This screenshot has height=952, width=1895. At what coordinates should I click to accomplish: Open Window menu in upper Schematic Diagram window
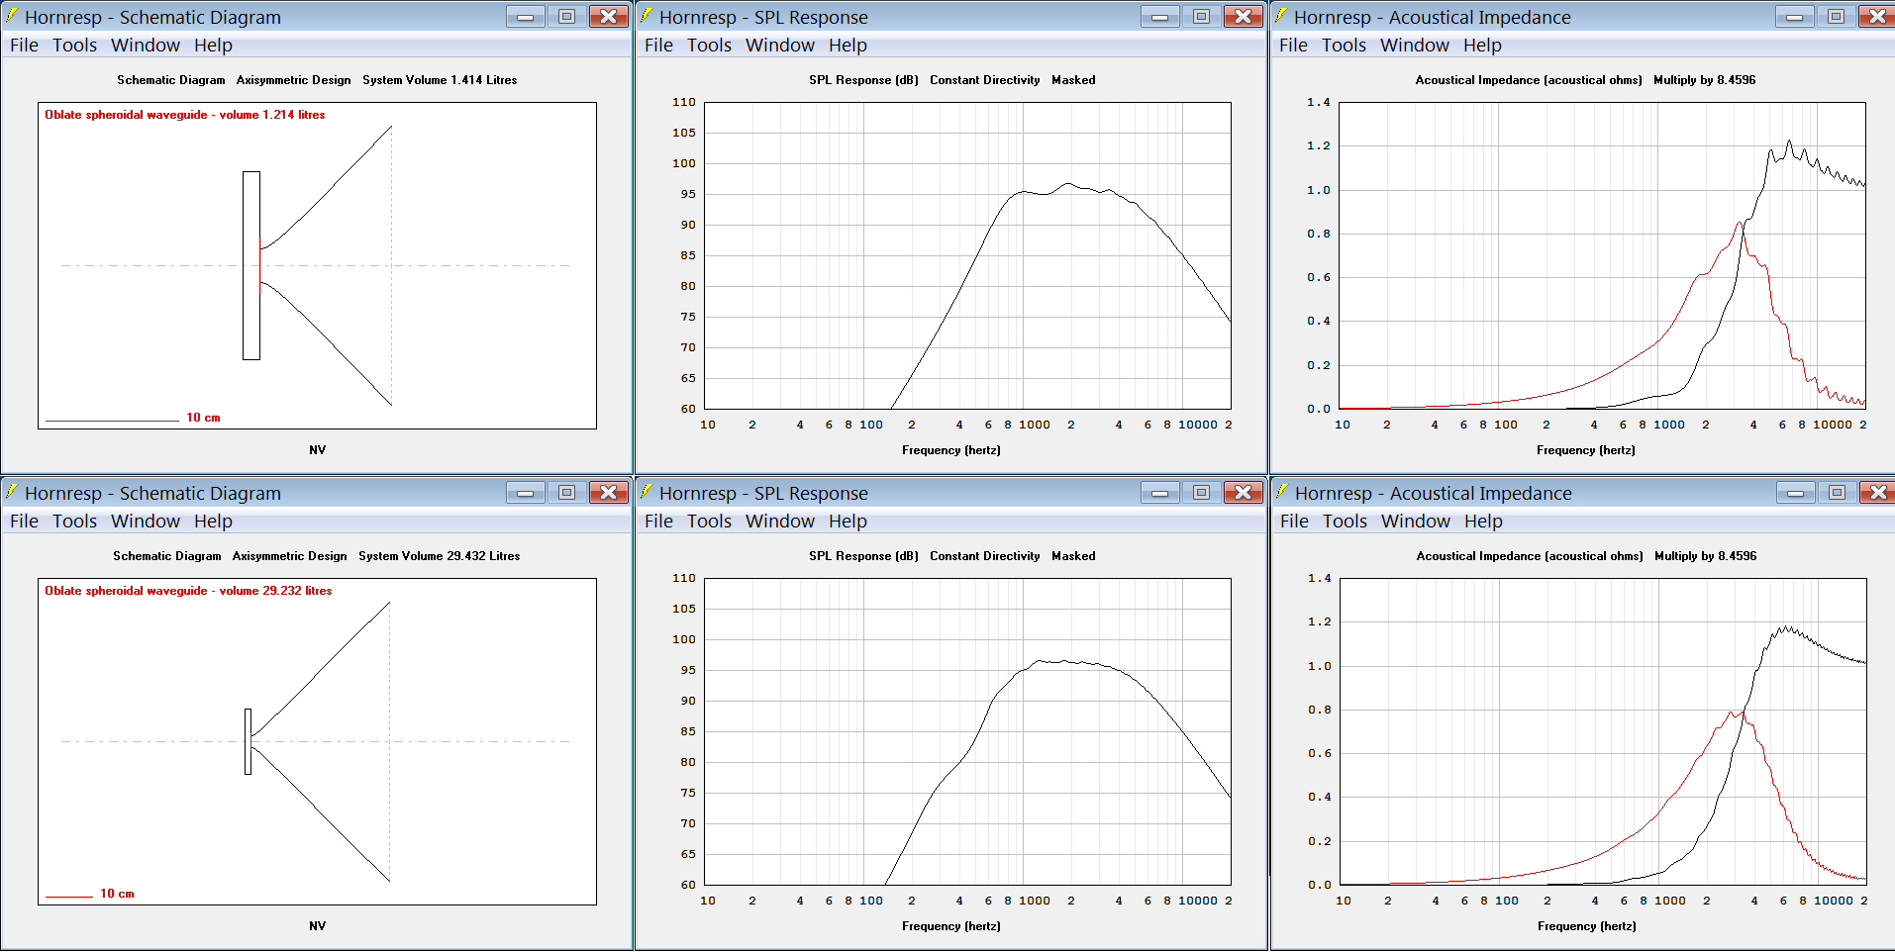(146, 46)
